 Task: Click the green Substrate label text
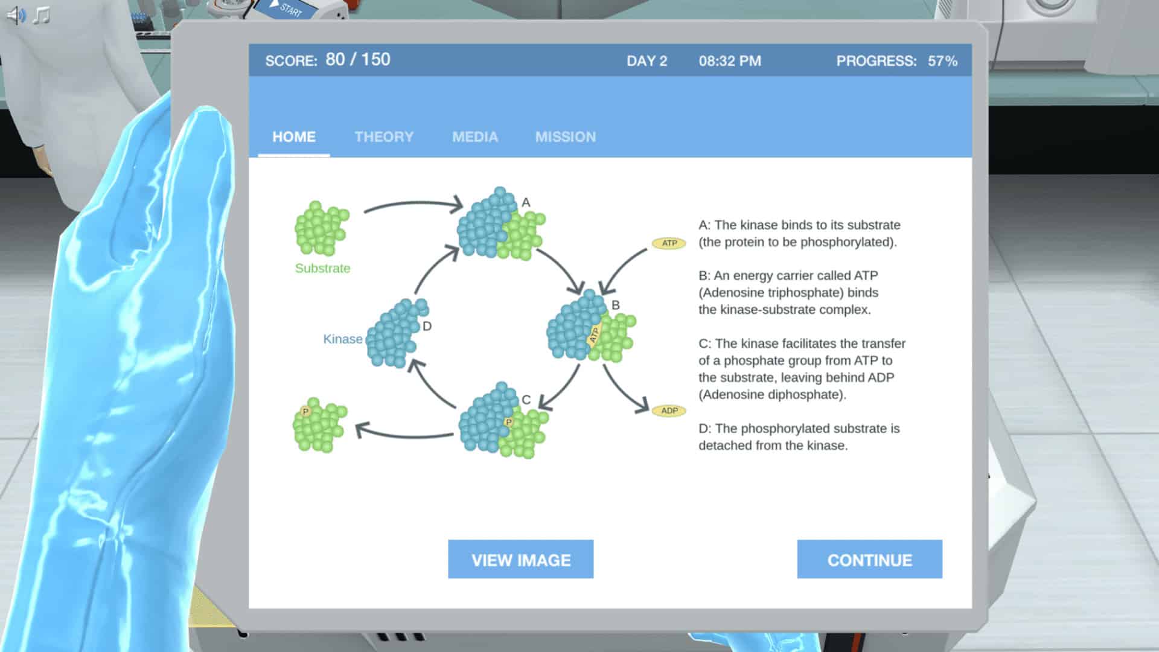[322, 269]
